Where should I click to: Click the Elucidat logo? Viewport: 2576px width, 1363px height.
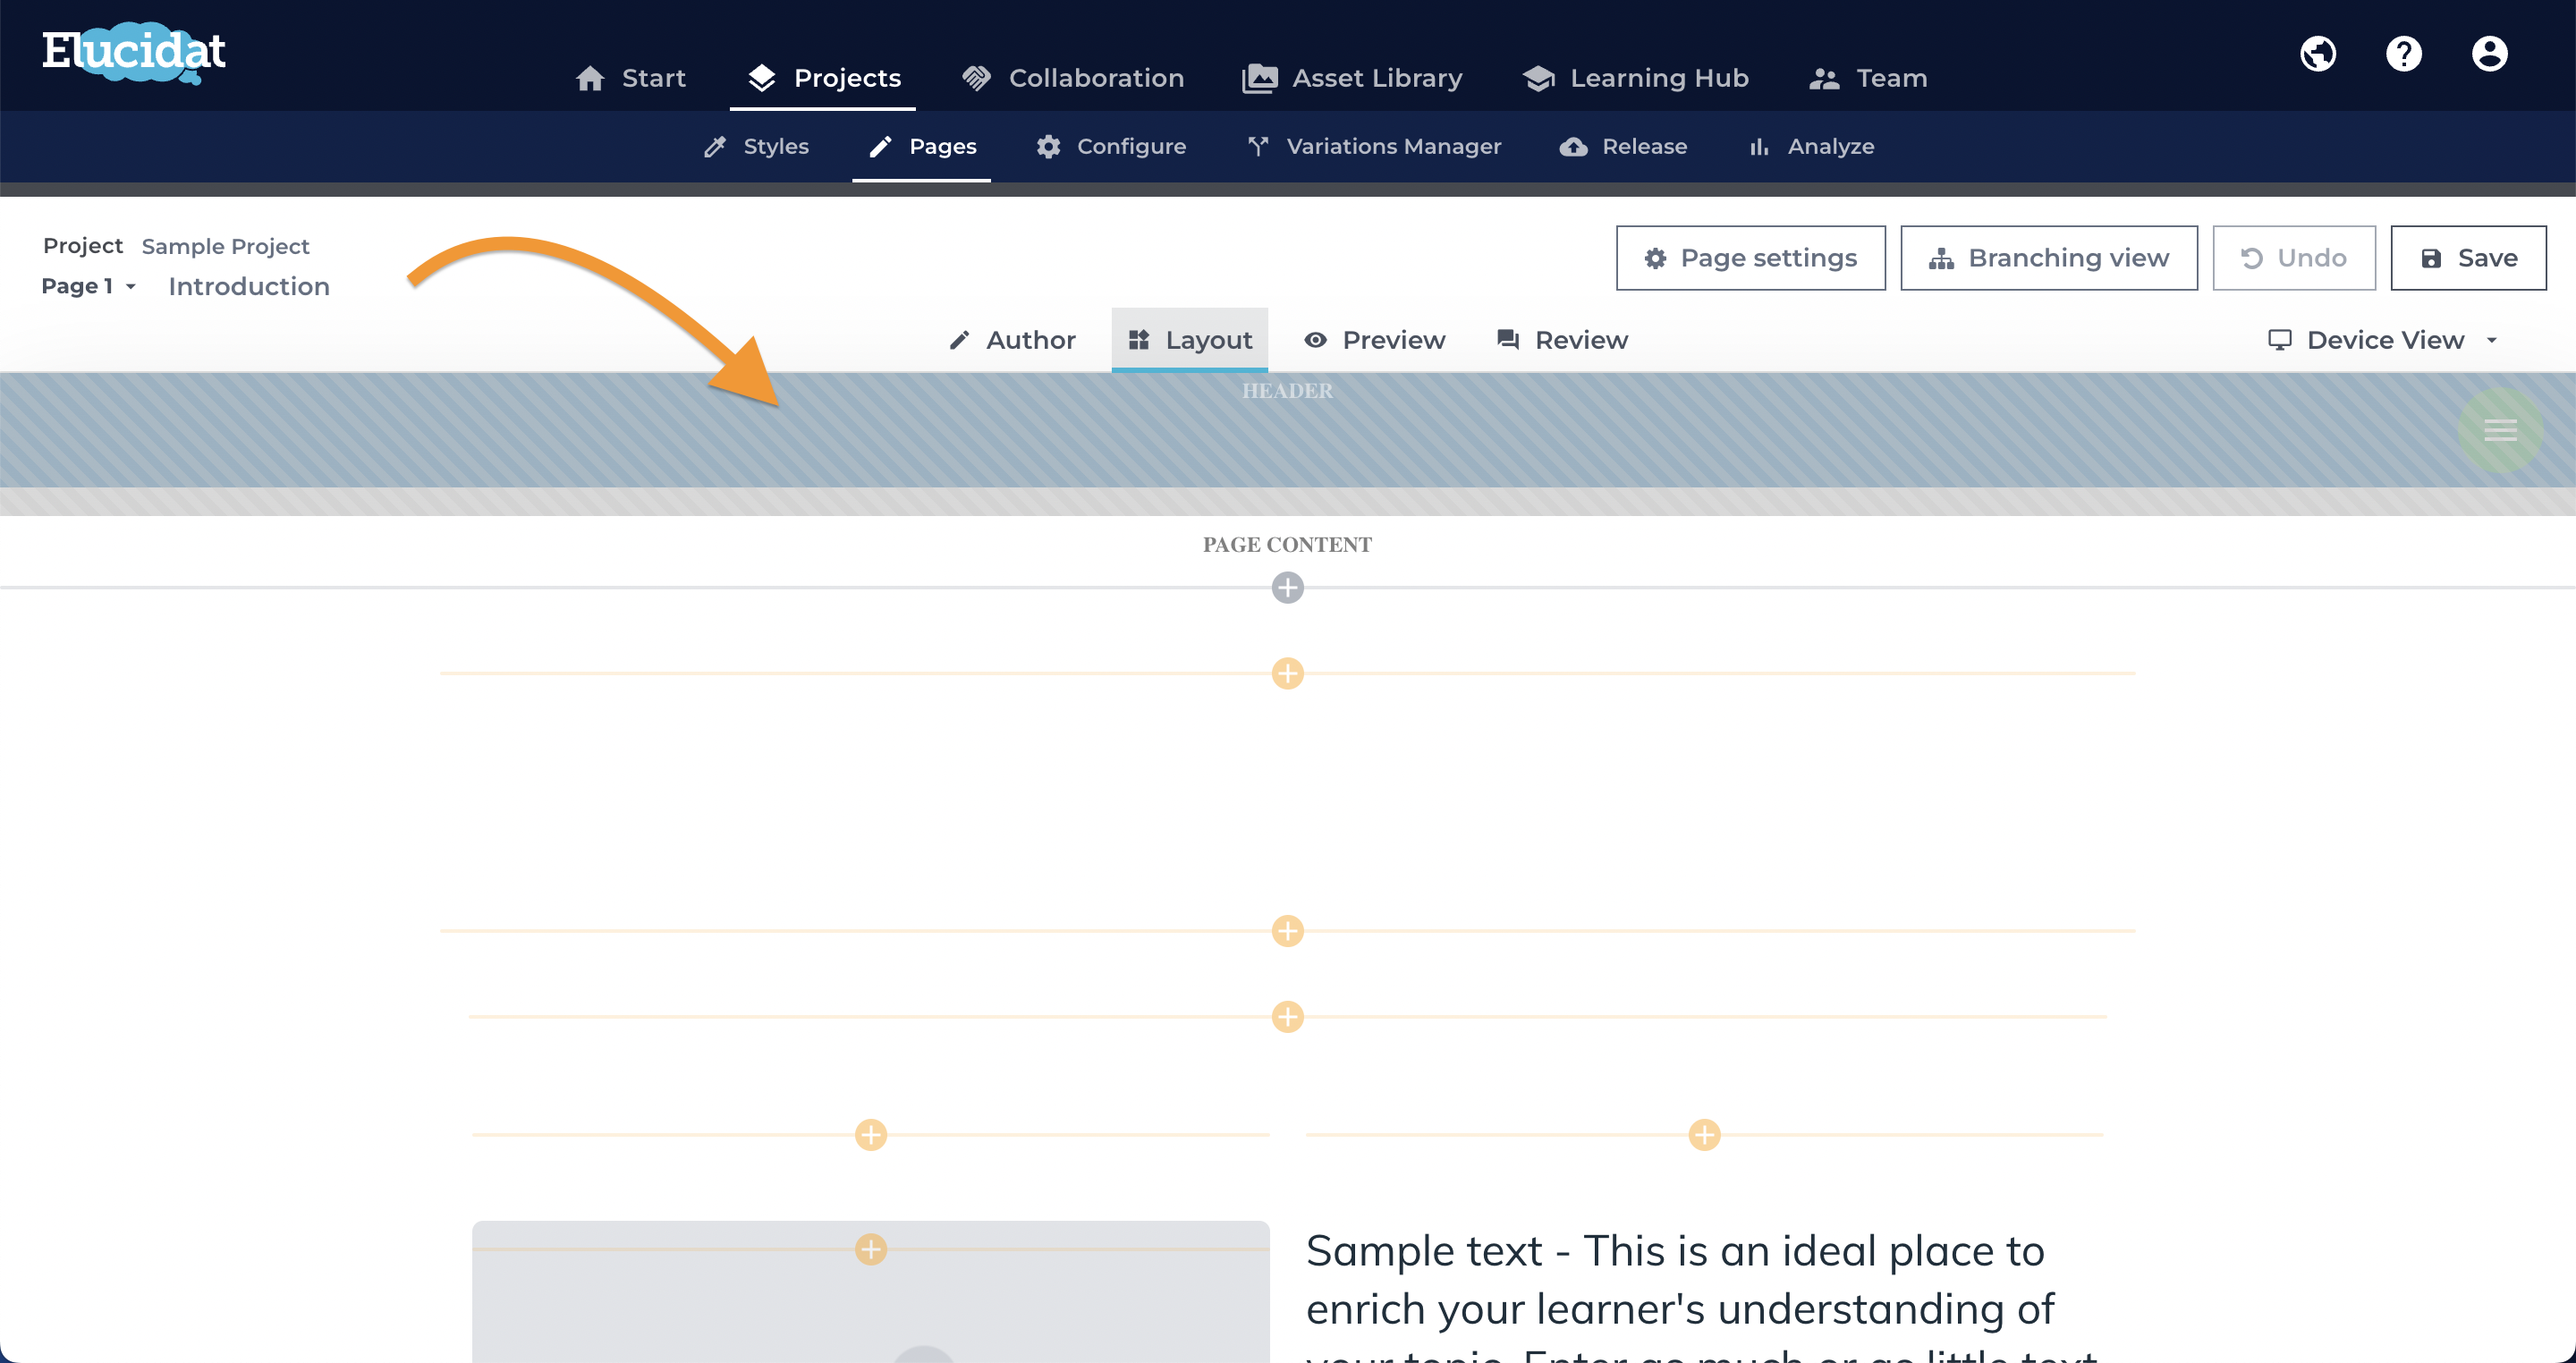pos(134,52)
